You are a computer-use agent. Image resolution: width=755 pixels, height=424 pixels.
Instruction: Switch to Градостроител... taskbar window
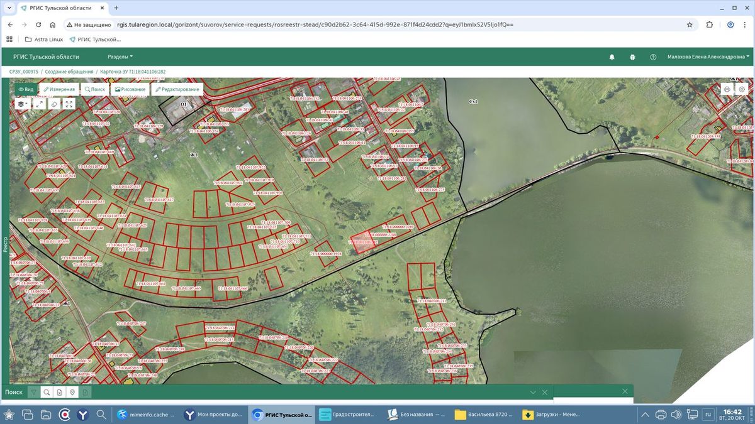point(347,415)
